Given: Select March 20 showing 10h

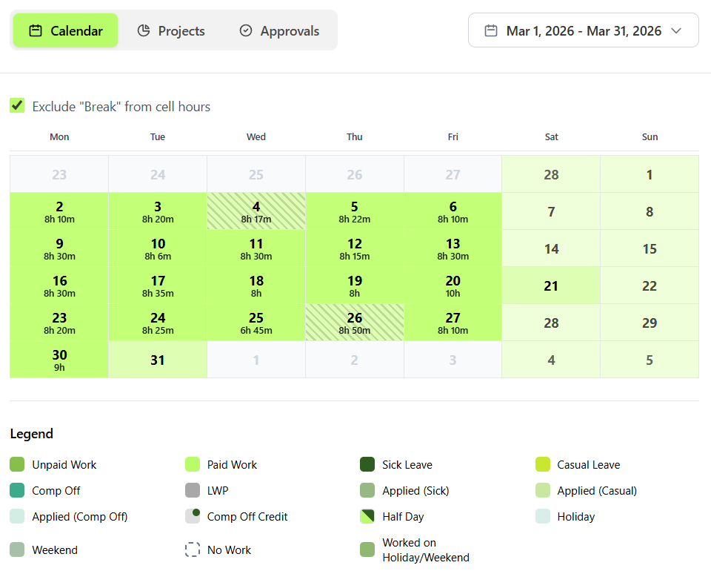Looking at the screenshot, I should [453, 285].
